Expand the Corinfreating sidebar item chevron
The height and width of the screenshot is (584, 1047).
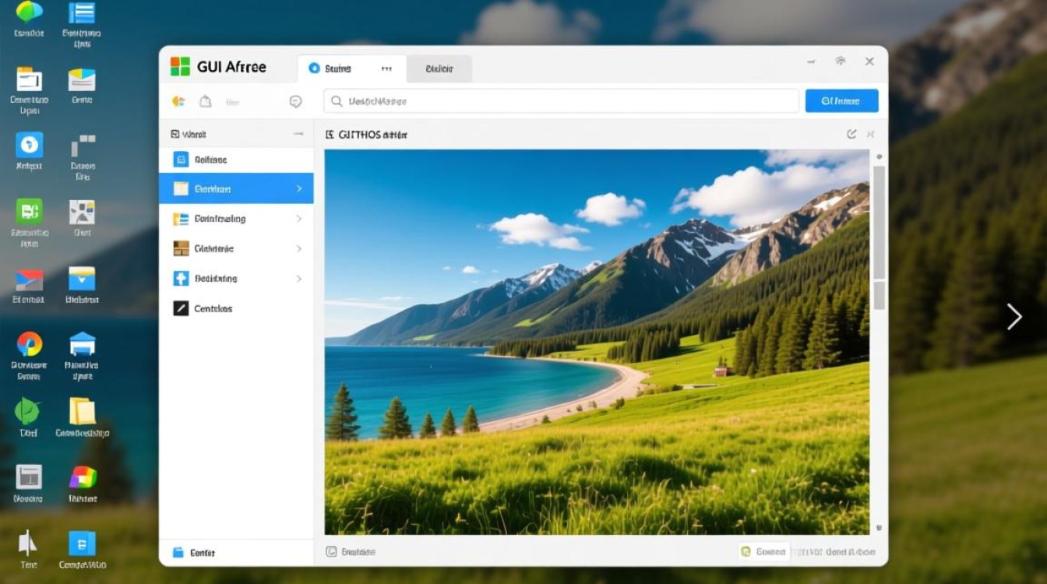click(x=299, y=219)
